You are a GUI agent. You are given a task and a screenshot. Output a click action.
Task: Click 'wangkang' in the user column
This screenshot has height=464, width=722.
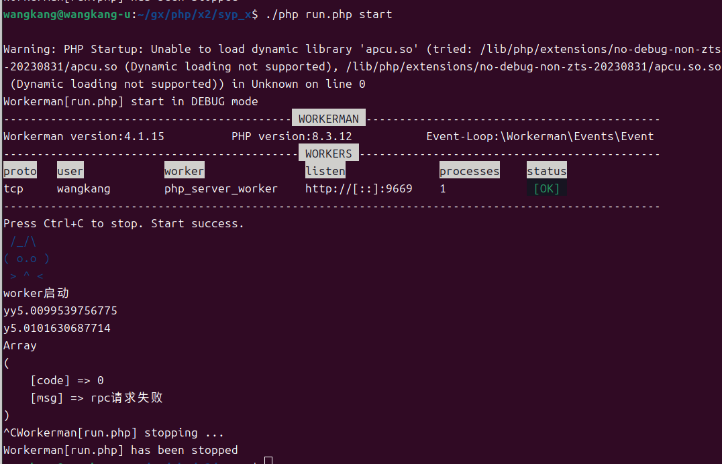84,188
